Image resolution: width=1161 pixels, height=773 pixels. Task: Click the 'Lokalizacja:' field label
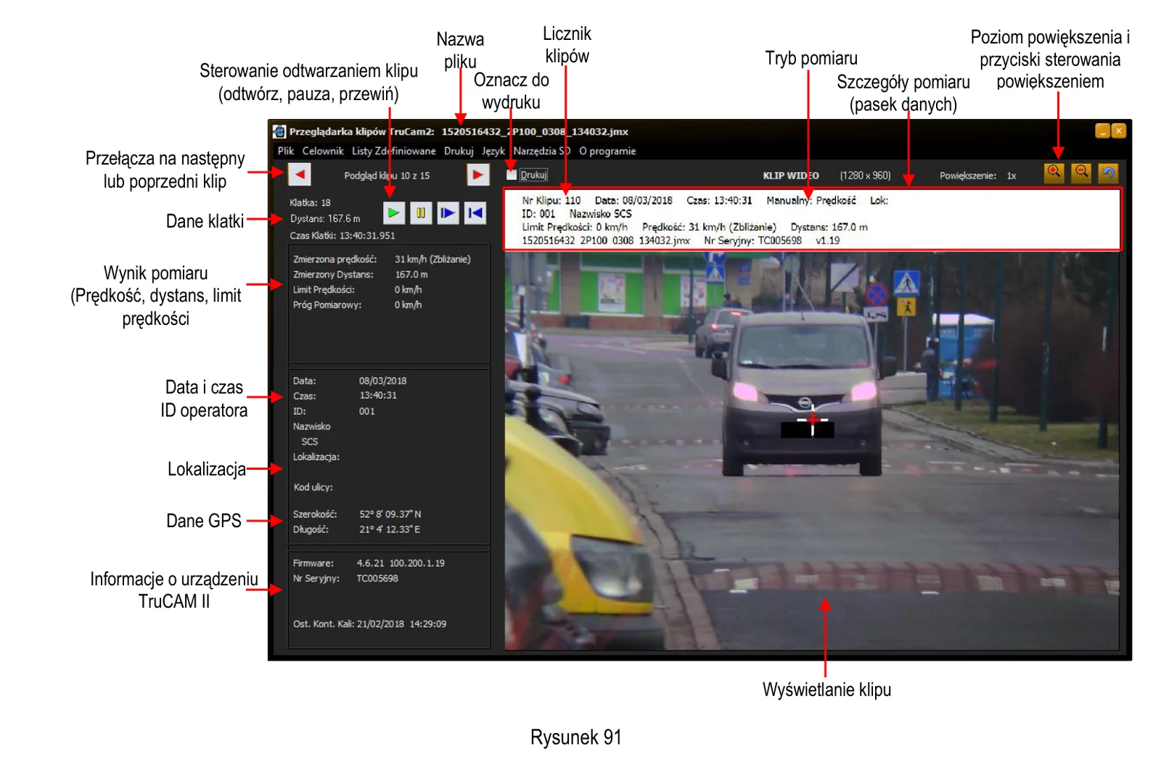[x=316, y=457]
